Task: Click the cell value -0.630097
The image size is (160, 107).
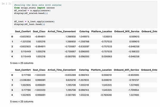Action: click(83, 47)
